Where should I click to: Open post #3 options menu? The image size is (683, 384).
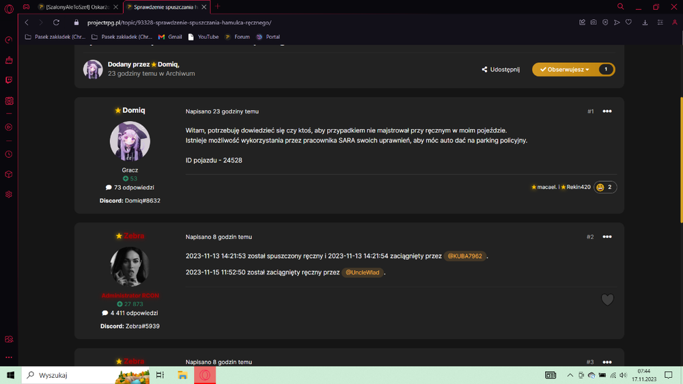click(607, 361)
